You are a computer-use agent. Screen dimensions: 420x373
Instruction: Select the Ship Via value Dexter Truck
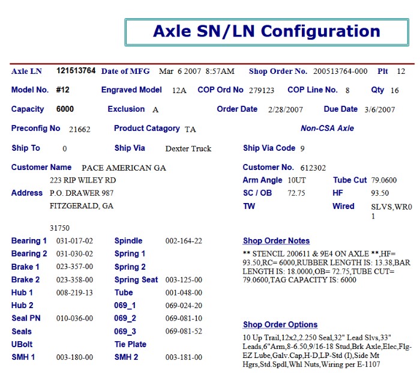click(x=188, y=148)
